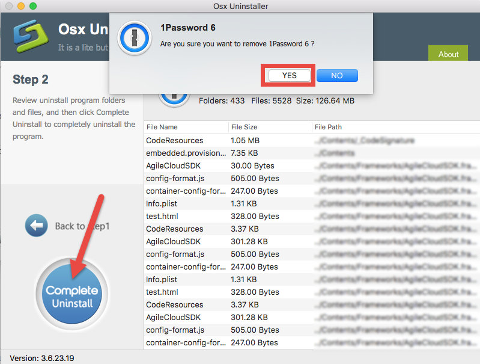
Task: Zoom the window with the green button
Action: click(x=33, y=6)
